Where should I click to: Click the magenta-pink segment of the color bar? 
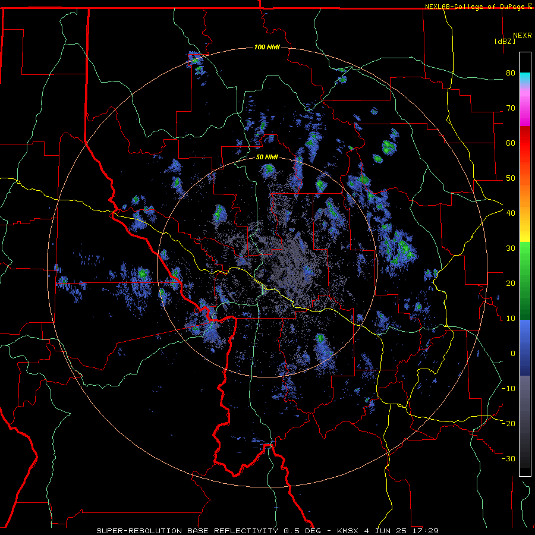tap(525, 108)
